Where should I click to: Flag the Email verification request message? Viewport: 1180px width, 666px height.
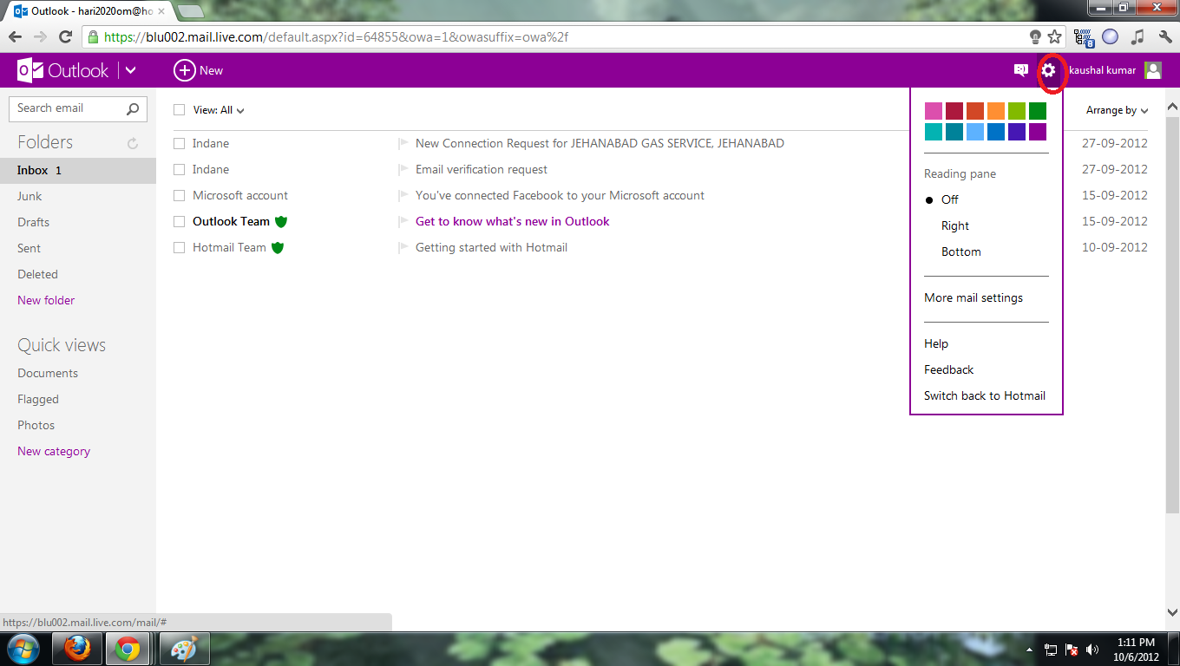click(x=403, y=169)
